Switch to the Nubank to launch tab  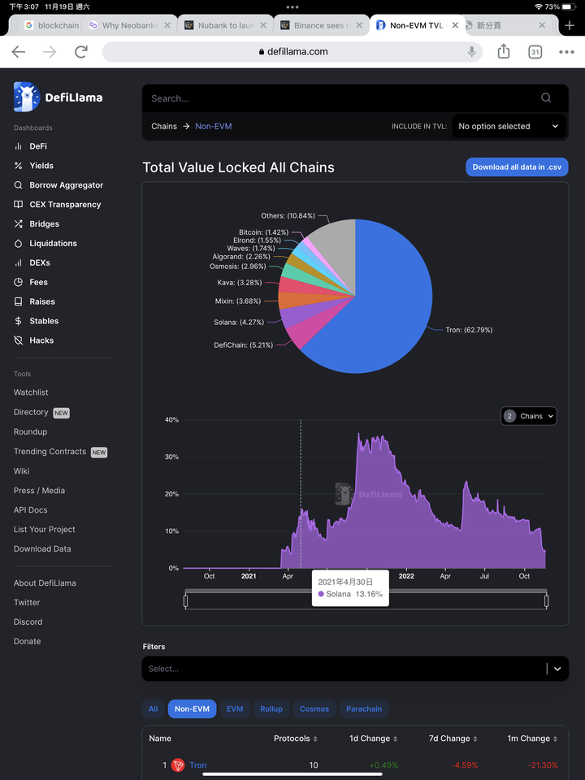pyautogui.click(x=225, y=25)
